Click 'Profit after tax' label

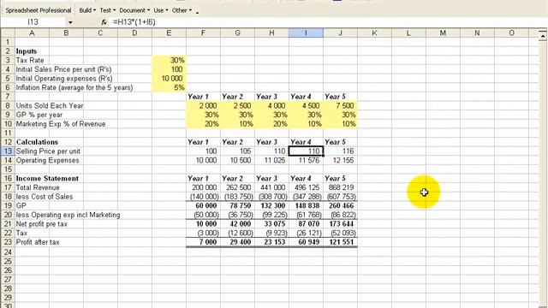coord(38,242)
